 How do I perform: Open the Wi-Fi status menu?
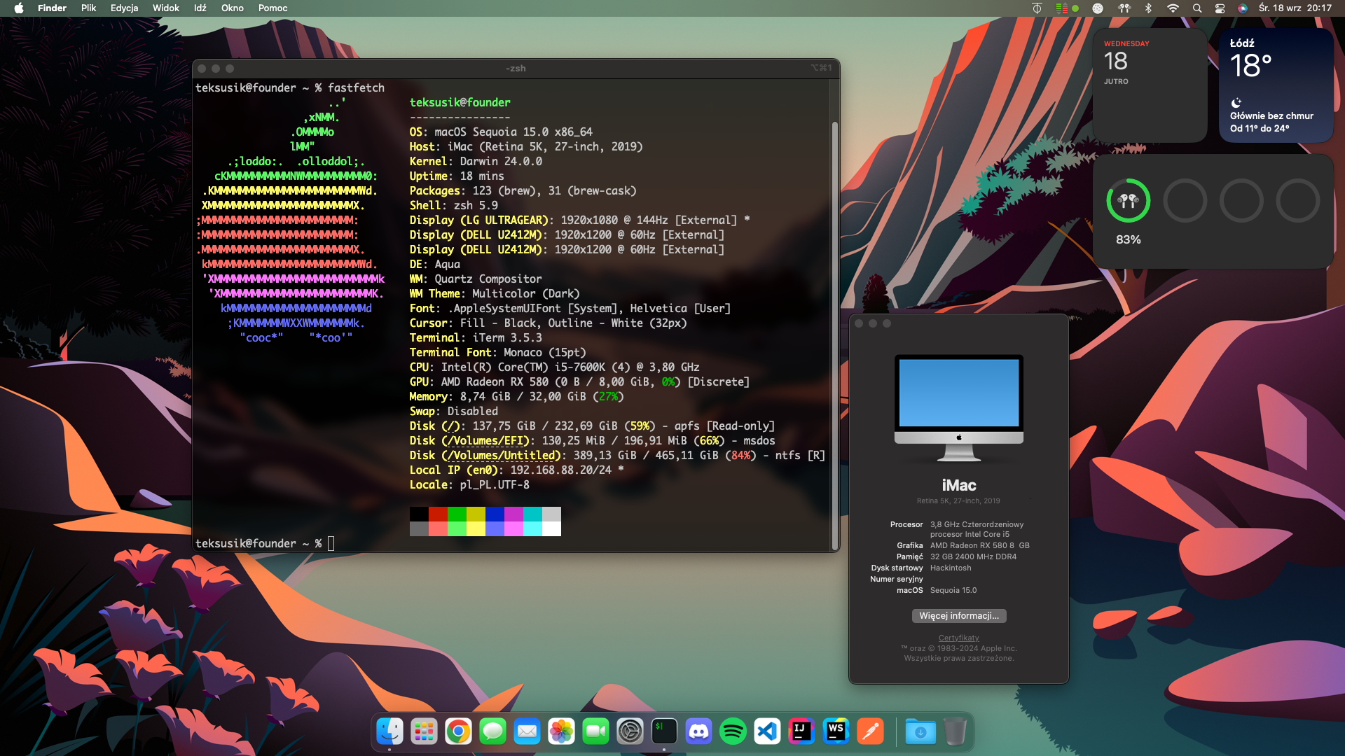(x=1173, y=8)
